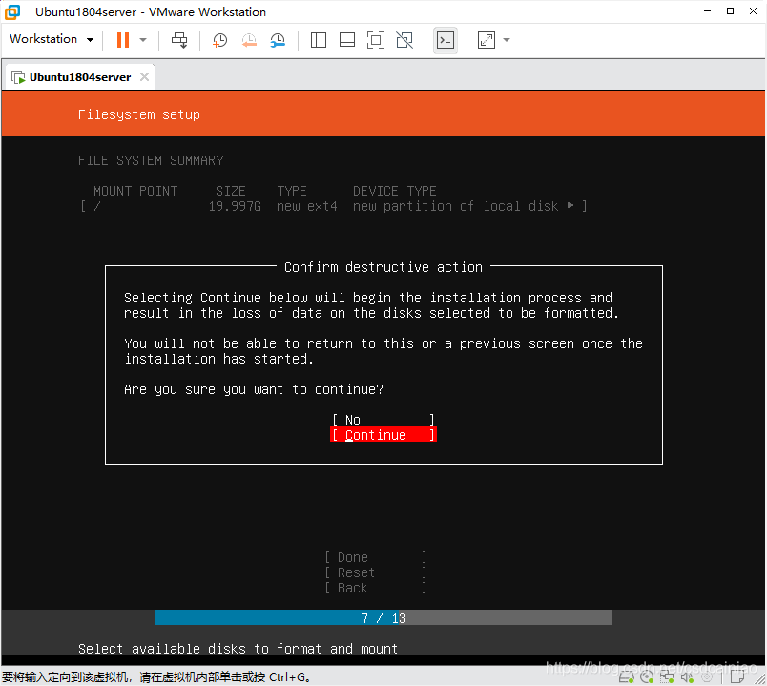Click the Filesystem setup header text
The image size is (767, 686).
(x=139, y=114)
